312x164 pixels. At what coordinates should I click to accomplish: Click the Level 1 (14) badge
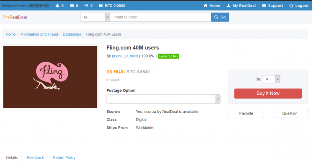(168, 56)
